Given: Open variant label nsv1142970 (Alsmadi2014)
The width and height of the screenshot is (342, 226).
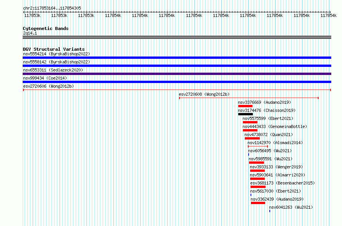Looking at the screenshot, I should [x=275, y=143].
